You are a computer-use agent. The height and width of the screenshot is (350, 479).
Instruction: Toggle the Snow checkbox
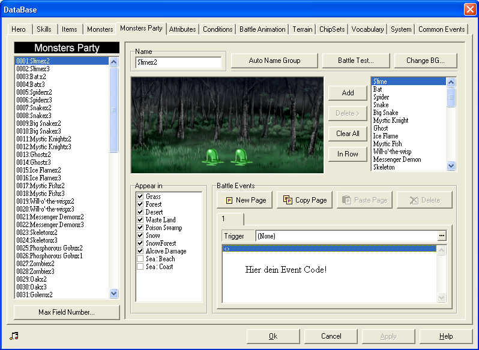[x=140, y=236]
